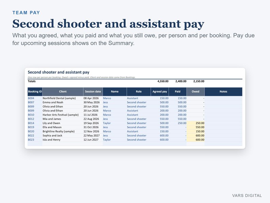Click the Paid column header
The height and width of the screenshot is (203, 270).
click(x=178, y=92)
